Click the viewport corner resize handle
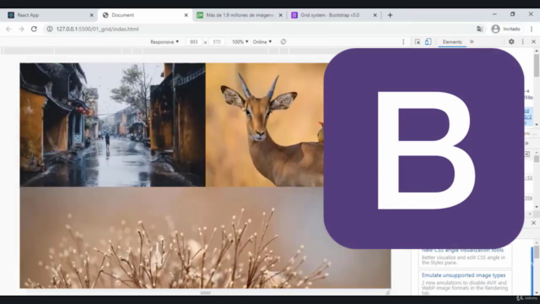The height and width of the screenshot is (304, 540). click(388, 292)
